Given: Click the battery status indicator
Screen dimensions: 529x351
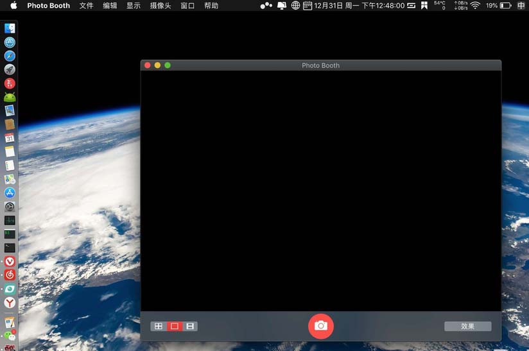Looking at the screenshot, I should click(x=505, y=6).
